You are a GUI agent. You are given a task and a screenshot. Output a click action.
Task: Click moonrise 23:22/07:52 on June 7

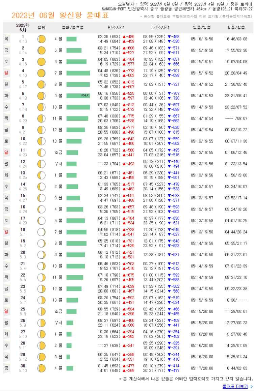coord(236,107)
